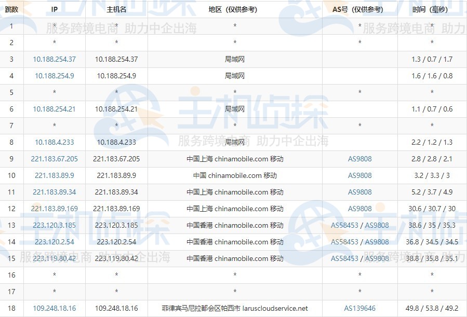Click the 主机名 column header
Screen dimensions: 467x317
click(116, 9)
